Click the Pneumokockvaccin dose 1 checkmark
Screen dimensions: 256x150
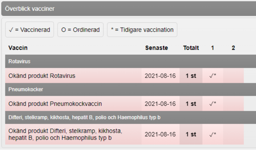click(x=212, y=104)
